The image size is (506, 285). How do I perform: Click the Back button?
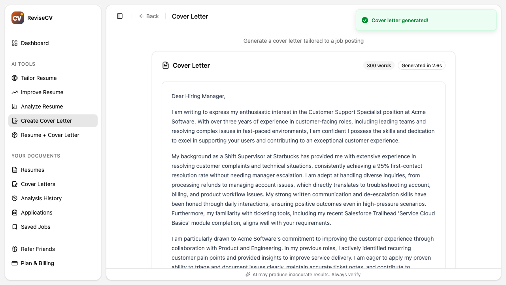(149, 16)
